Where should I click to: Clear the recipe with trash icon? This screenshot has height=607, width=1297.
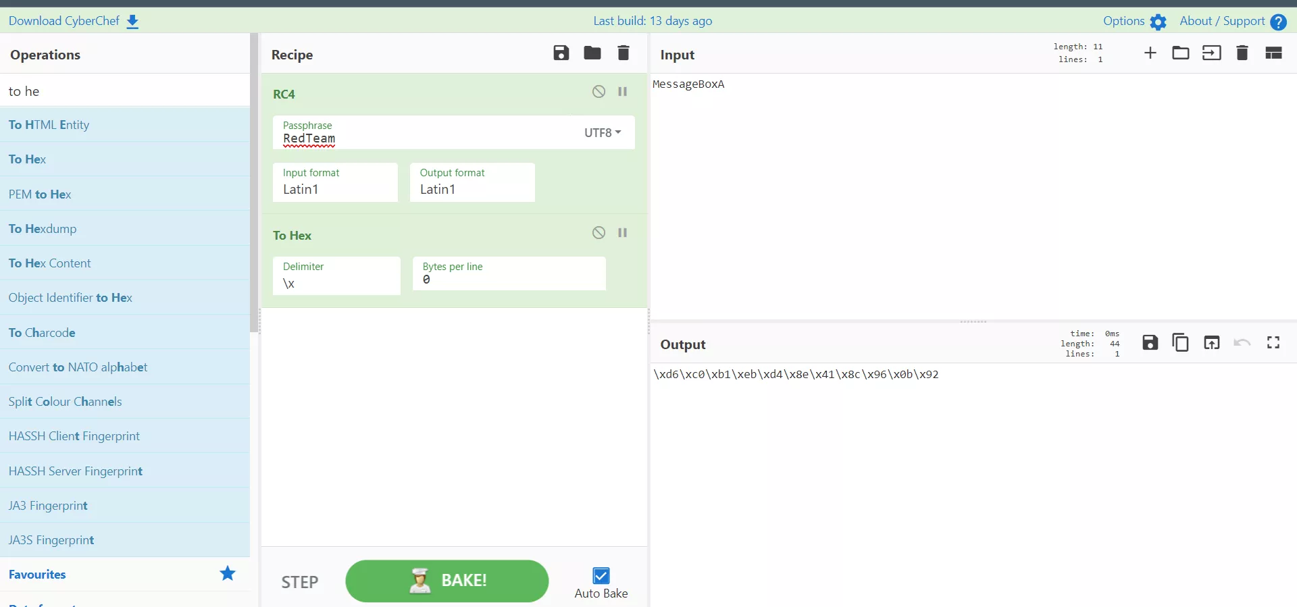point(623,53)
